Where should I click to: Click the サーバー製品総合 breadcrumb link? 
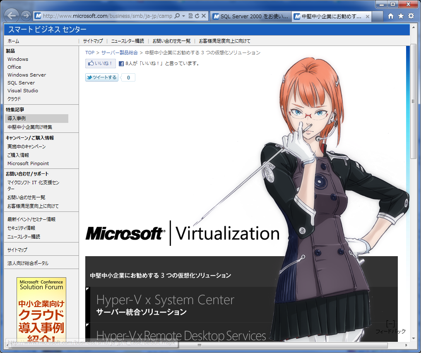119,53
